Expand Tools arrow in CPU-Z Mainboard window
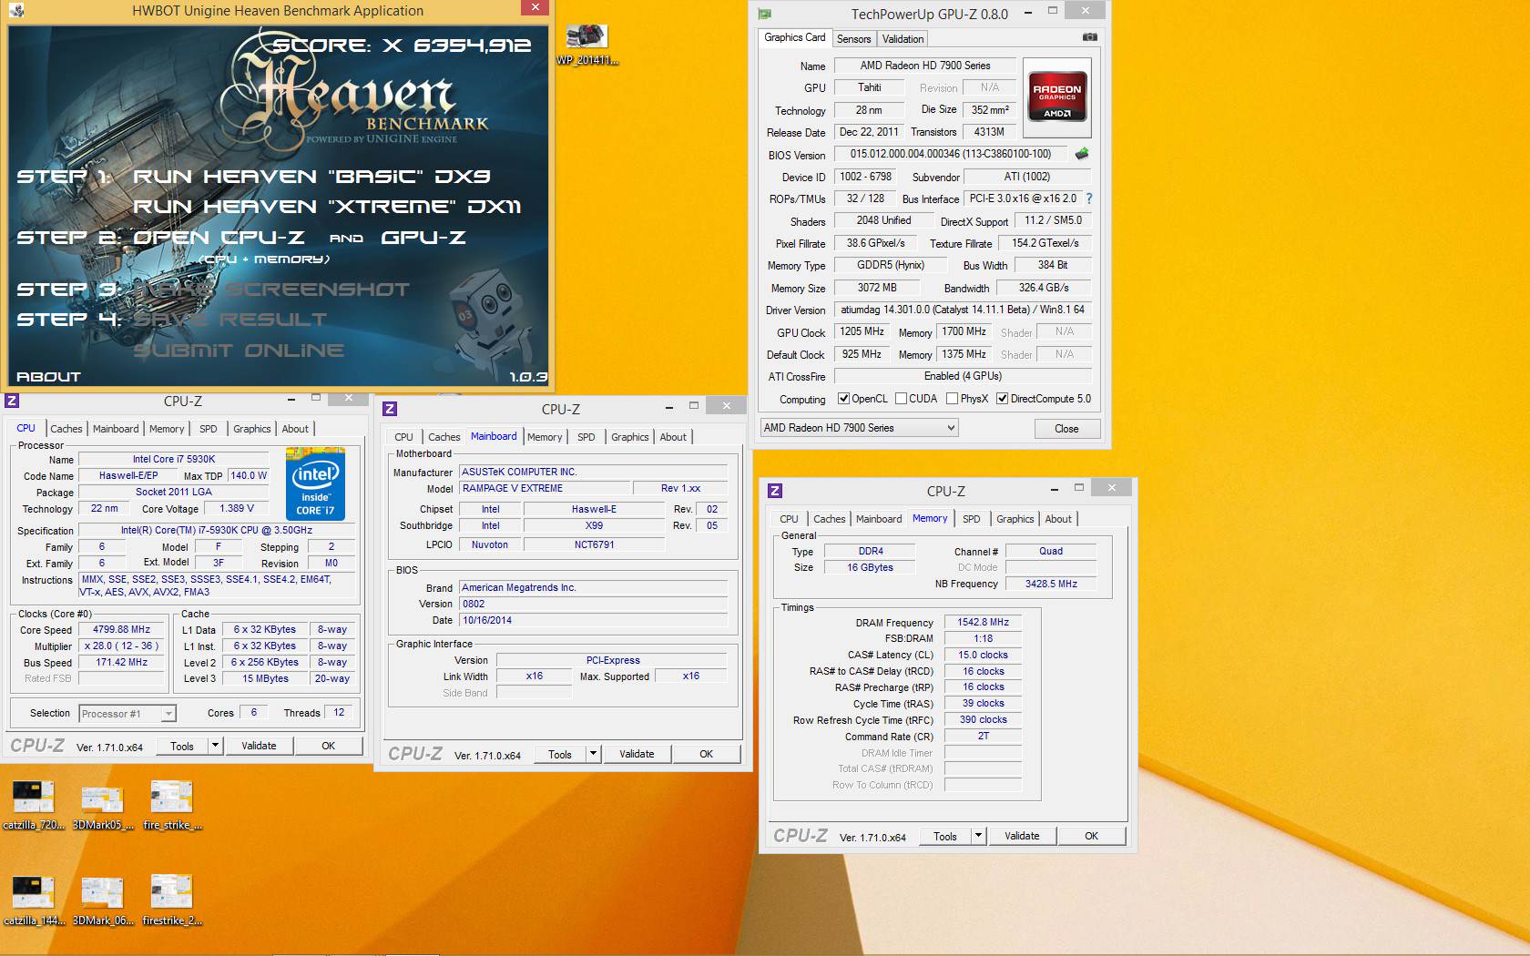 pyautogui.click(x=594, y=754)
